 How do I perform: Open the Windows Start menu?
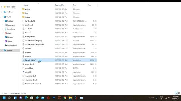point(4,98)
